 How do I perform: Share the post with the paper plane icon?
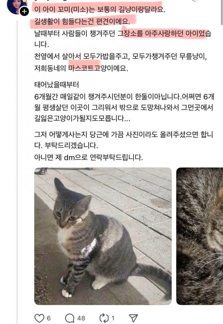[x=133, y=318]
